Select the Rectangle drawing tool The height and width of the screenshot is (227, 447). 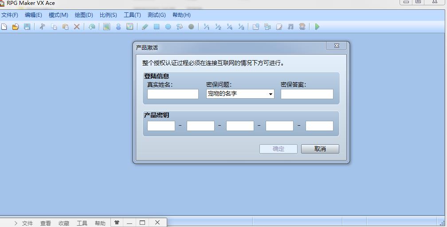pyautogui.click(x=157, y=27)
